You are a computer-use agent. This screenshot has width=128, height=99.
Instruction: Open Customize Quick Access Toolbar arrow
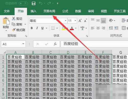58,3
